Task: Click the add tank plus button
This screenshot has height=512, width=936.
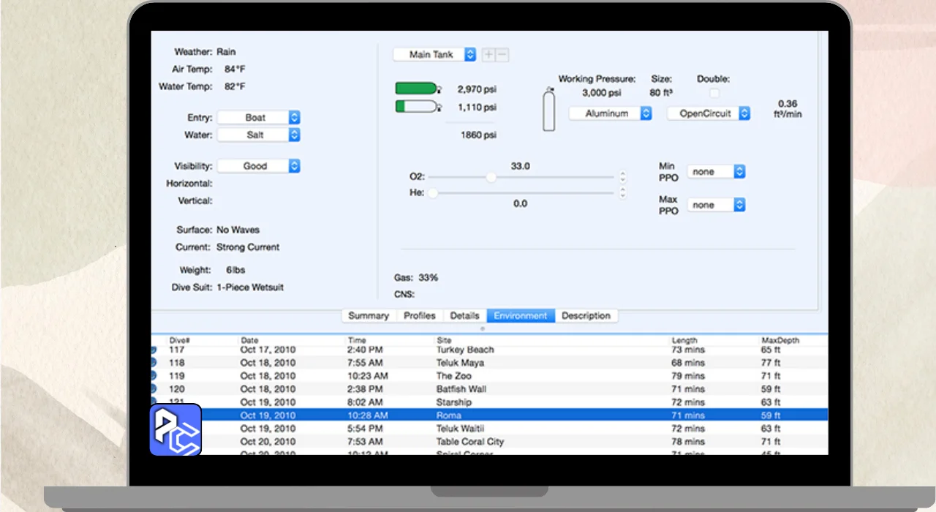Action: click(489, 55)
